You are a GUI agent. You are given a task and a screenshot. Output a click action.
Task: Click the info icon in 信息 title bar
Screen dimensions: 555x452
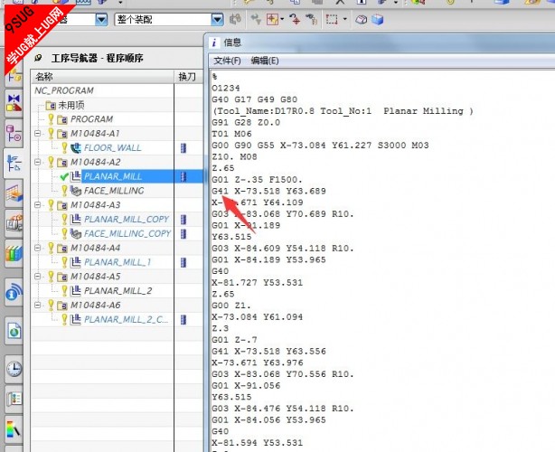point(214,42)
